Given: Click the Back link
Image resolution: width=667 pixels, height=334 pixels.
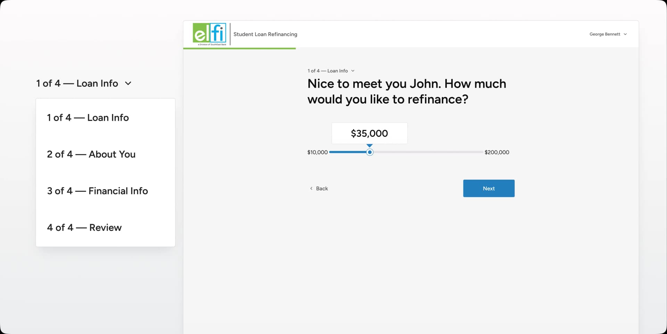Looking at the screenshot, I should [322, 188].
